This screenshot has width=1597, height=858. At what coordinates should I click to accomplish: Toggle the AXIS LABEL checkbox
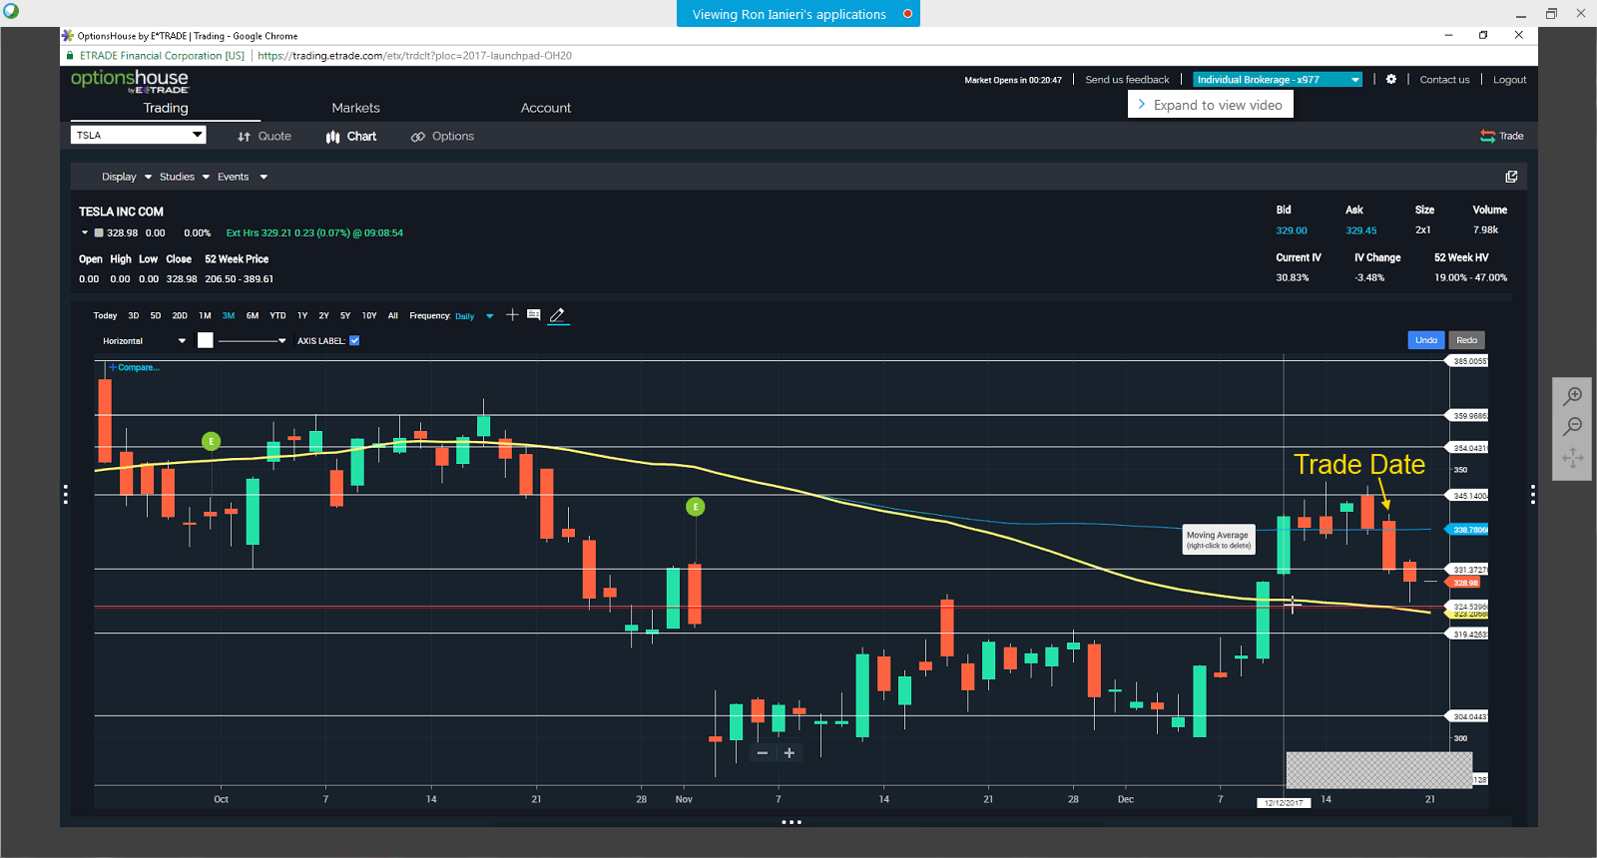tap(354, 340)
